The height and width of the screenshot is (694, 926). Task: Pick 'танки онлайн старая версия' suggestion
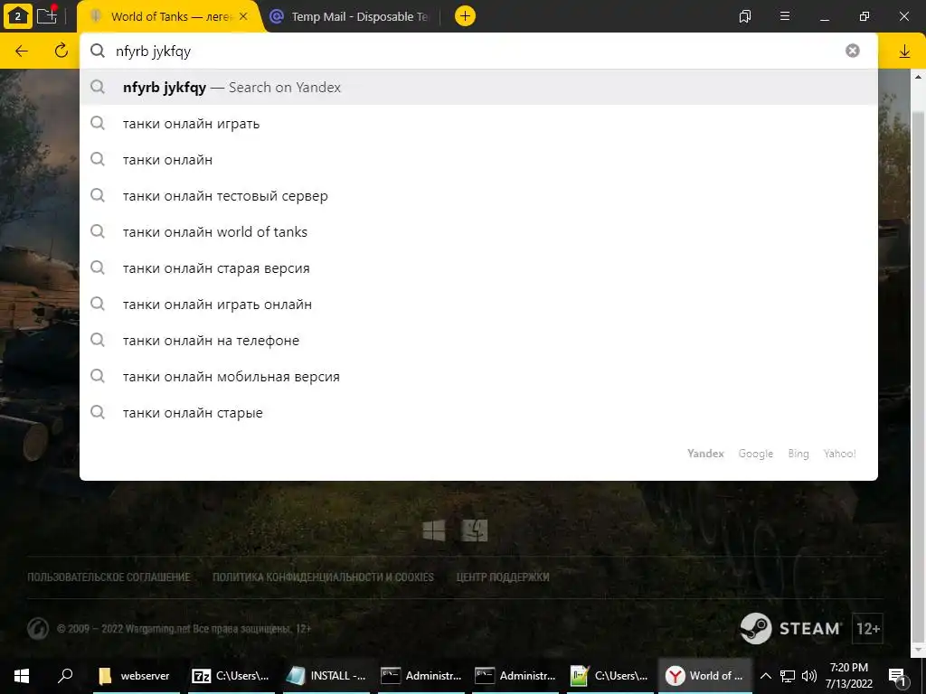click(x=478, y=267)
